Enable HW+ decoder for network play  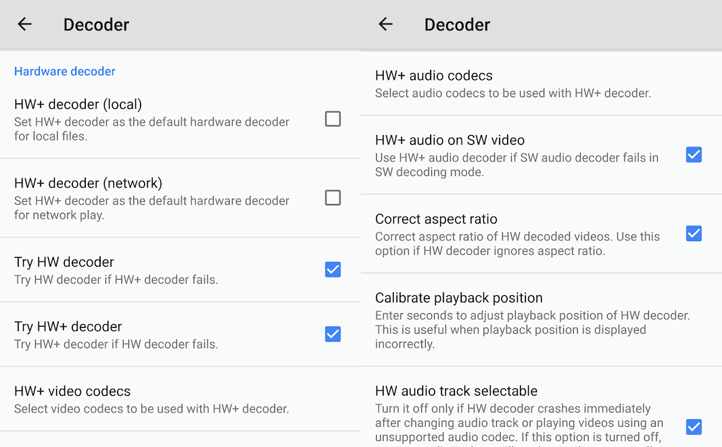pyautogui.click(x=333, y=198)
